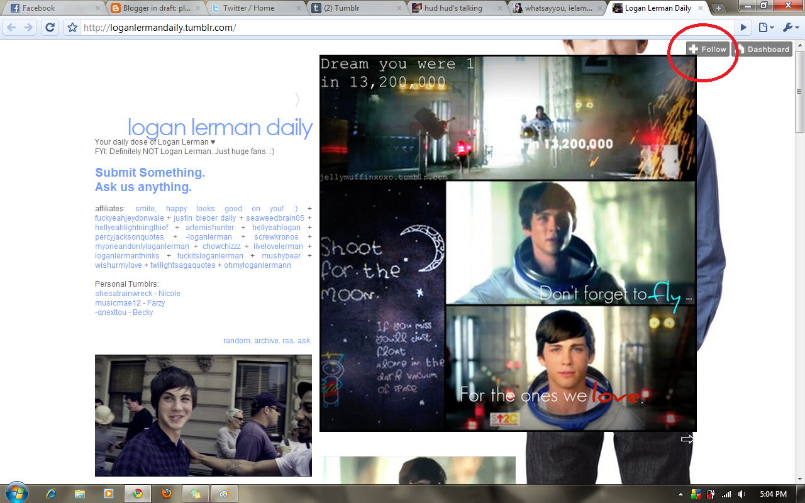Image resolution: width=805 pixels, height=503 pixels.
Task: Click the Go arrow beside the address bar
Action: [x=744, y=28]
